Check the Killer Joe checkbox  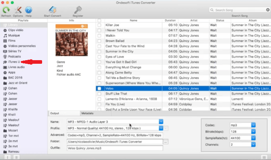pyautogui.click(x=99, y=25)
